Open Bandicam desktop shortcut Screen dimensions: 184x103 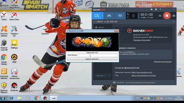[x=14, y=87]
